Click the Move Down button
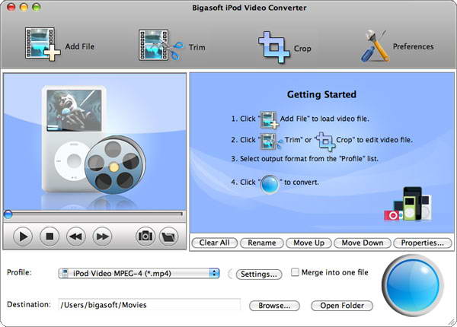457x327 pixels. (363, 243)
